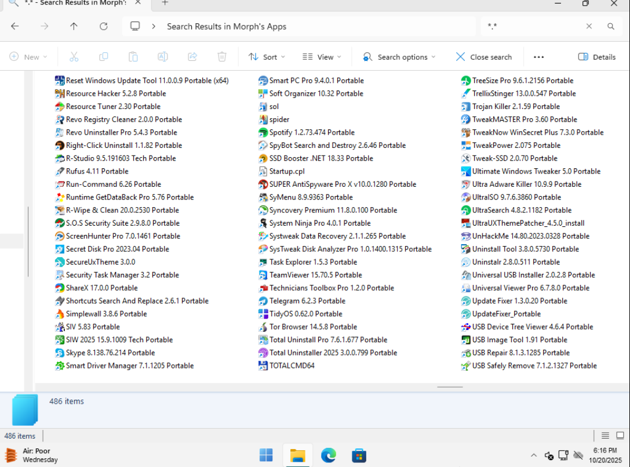Select the TreeSize Pro portable icon
The width and height of the screenshot is (630, 467).
(465, 81)
